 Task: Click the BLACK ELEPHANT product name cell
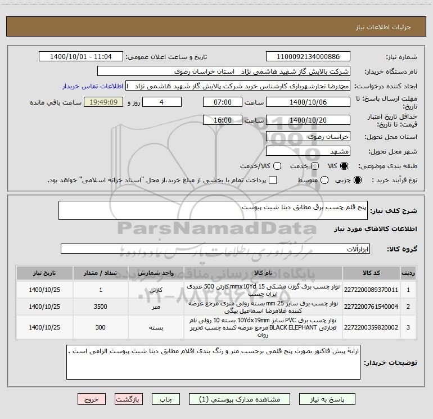coord(263,327)
